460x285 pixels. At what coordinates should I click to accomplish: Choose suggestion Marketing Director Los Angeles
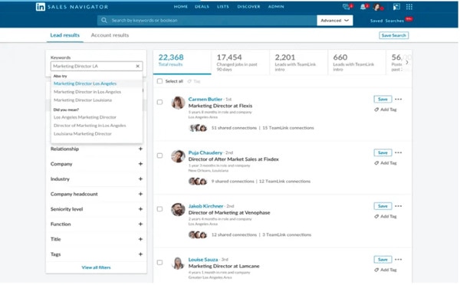85,84
